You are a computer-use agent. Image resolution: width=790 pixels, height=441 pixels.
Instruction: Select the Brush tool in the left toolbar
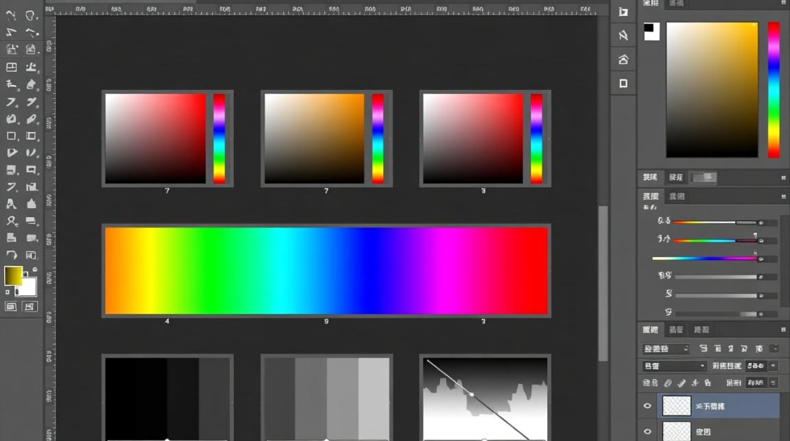click(31, 82)
